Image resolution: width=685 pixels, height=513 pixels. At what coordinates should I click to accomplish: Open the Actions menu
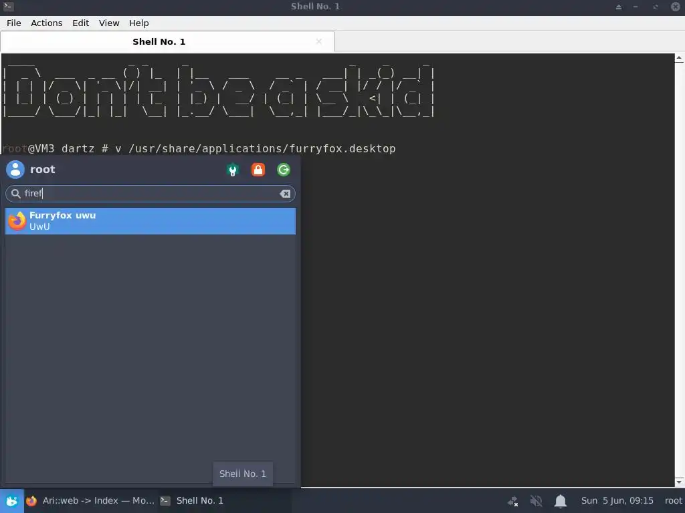pos(46,23)
